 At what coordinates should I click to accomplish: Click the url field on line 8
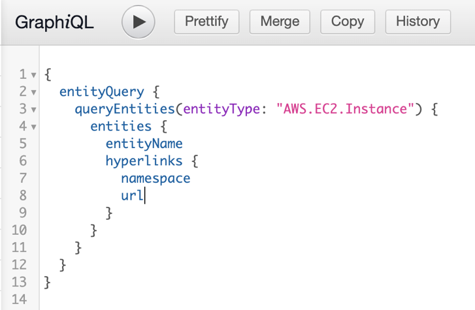coord(132,195)
